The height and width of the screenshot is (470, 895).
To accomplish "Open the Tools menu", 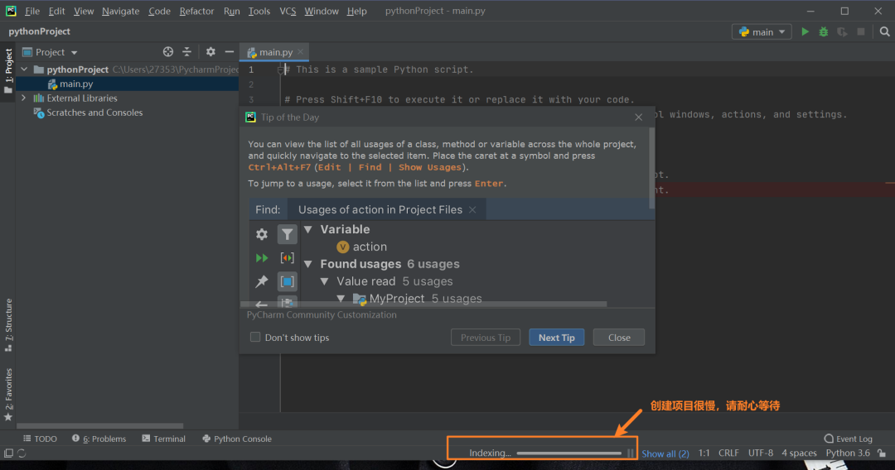I will (x=259, y=11).
